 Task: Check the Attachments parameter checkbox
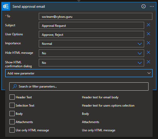[12, 122]
